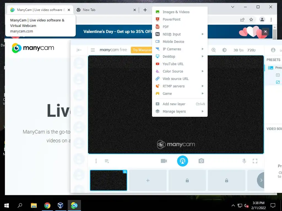This screenshot has width=282, height=211.
Task: Close the ManyCam browser tab
Action: click(69, 10)
